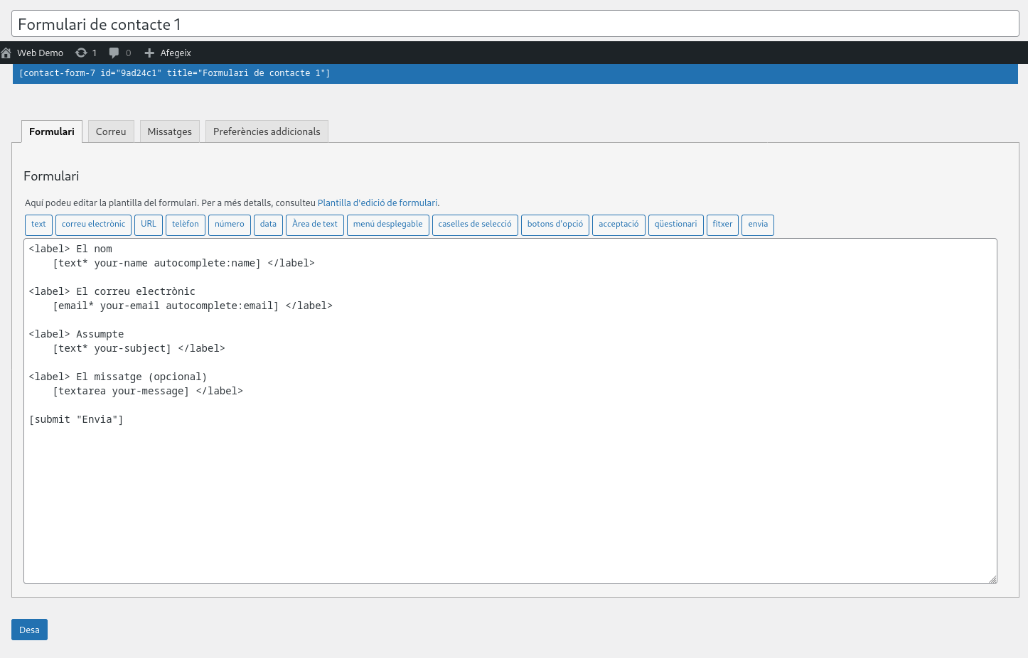Add botons d'opció tag
The image size is (1028, 658).
555,225
